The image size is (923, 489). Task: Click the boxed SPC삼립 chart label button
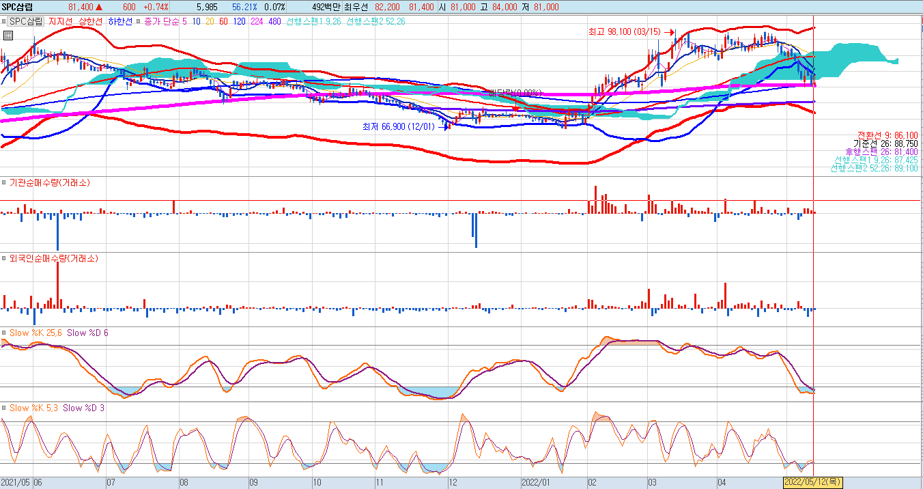(x=25, y=21)
